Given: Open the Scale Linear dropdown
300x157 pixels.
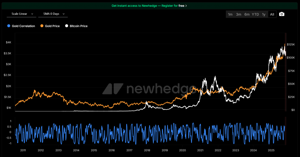Looking at the screenshot, I should pyautogui.click(x=22, y=14).
